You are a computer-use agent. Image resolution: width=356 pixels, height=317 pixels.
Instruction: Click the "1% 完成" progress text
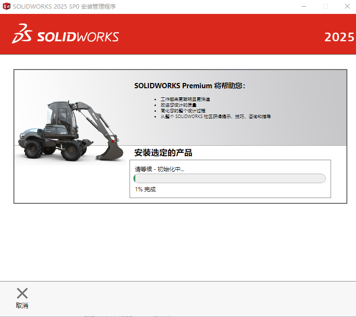click(x=145, y=189)
